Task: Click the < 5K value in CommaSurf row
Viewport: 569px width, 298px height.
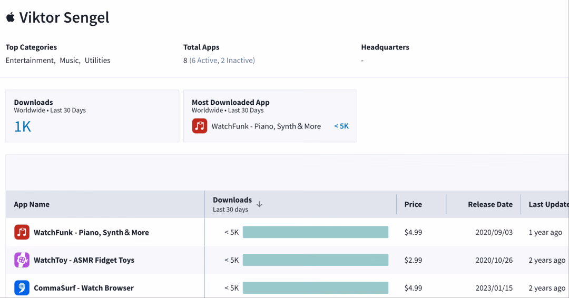Action: pyautogui.click(x=231, y=288)
